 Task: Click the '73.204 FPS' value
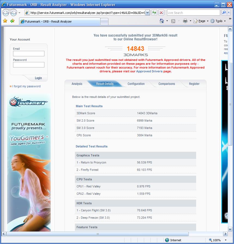click(144, 218)
